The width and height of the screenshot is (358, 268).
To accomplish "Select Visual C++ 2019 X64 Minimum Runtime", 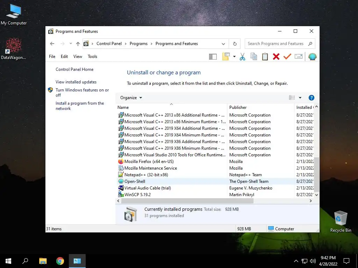I will point(215,135).
